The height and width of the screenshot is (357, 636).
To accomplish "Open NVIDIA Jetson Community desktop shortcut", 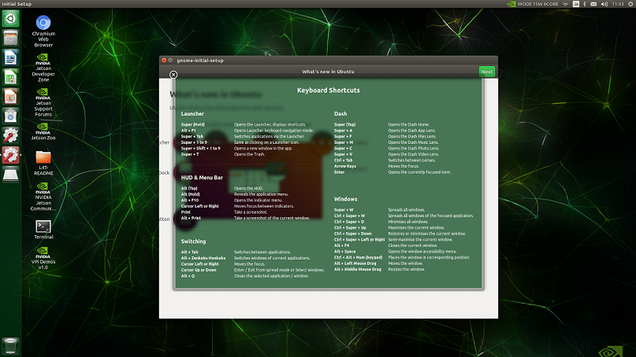I will tap(43, 197).
